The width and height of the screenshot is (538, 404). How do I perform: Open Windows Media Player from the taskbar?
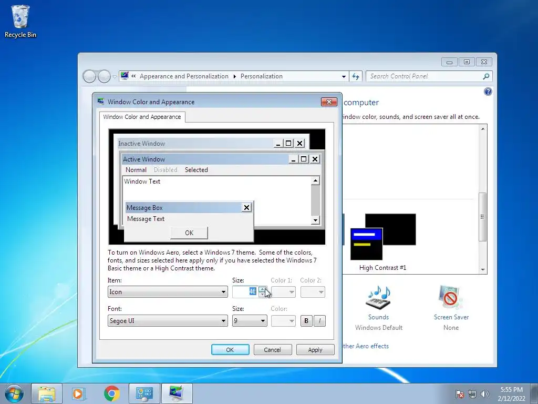point(79,393)
